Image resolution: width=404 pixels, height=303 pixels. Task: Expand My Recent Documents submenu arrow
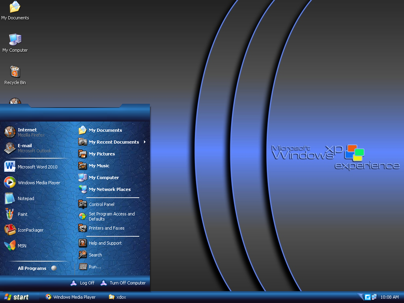(145, 142)
